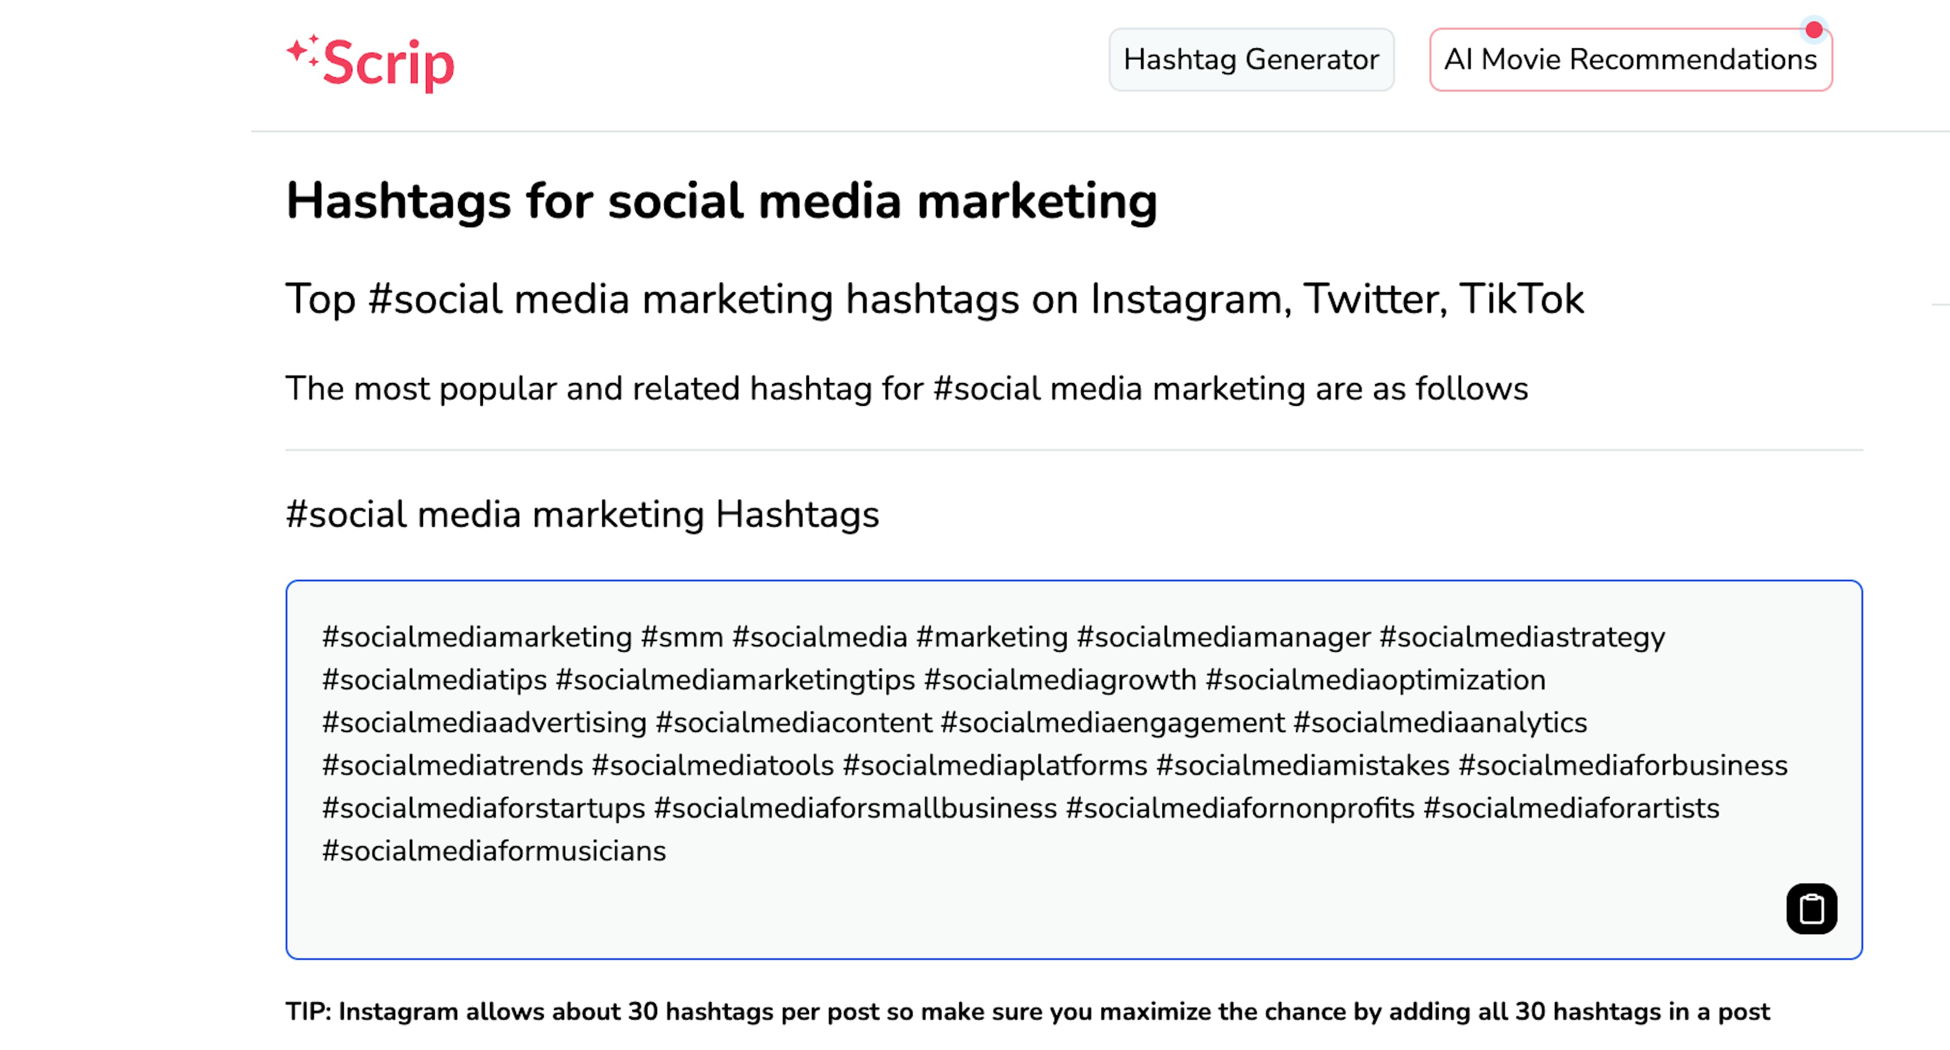Screen dimensions: 1950x1050
Task: Focus the hashtags result text box
Action: pyautogui.click(x=1074, y=769)
